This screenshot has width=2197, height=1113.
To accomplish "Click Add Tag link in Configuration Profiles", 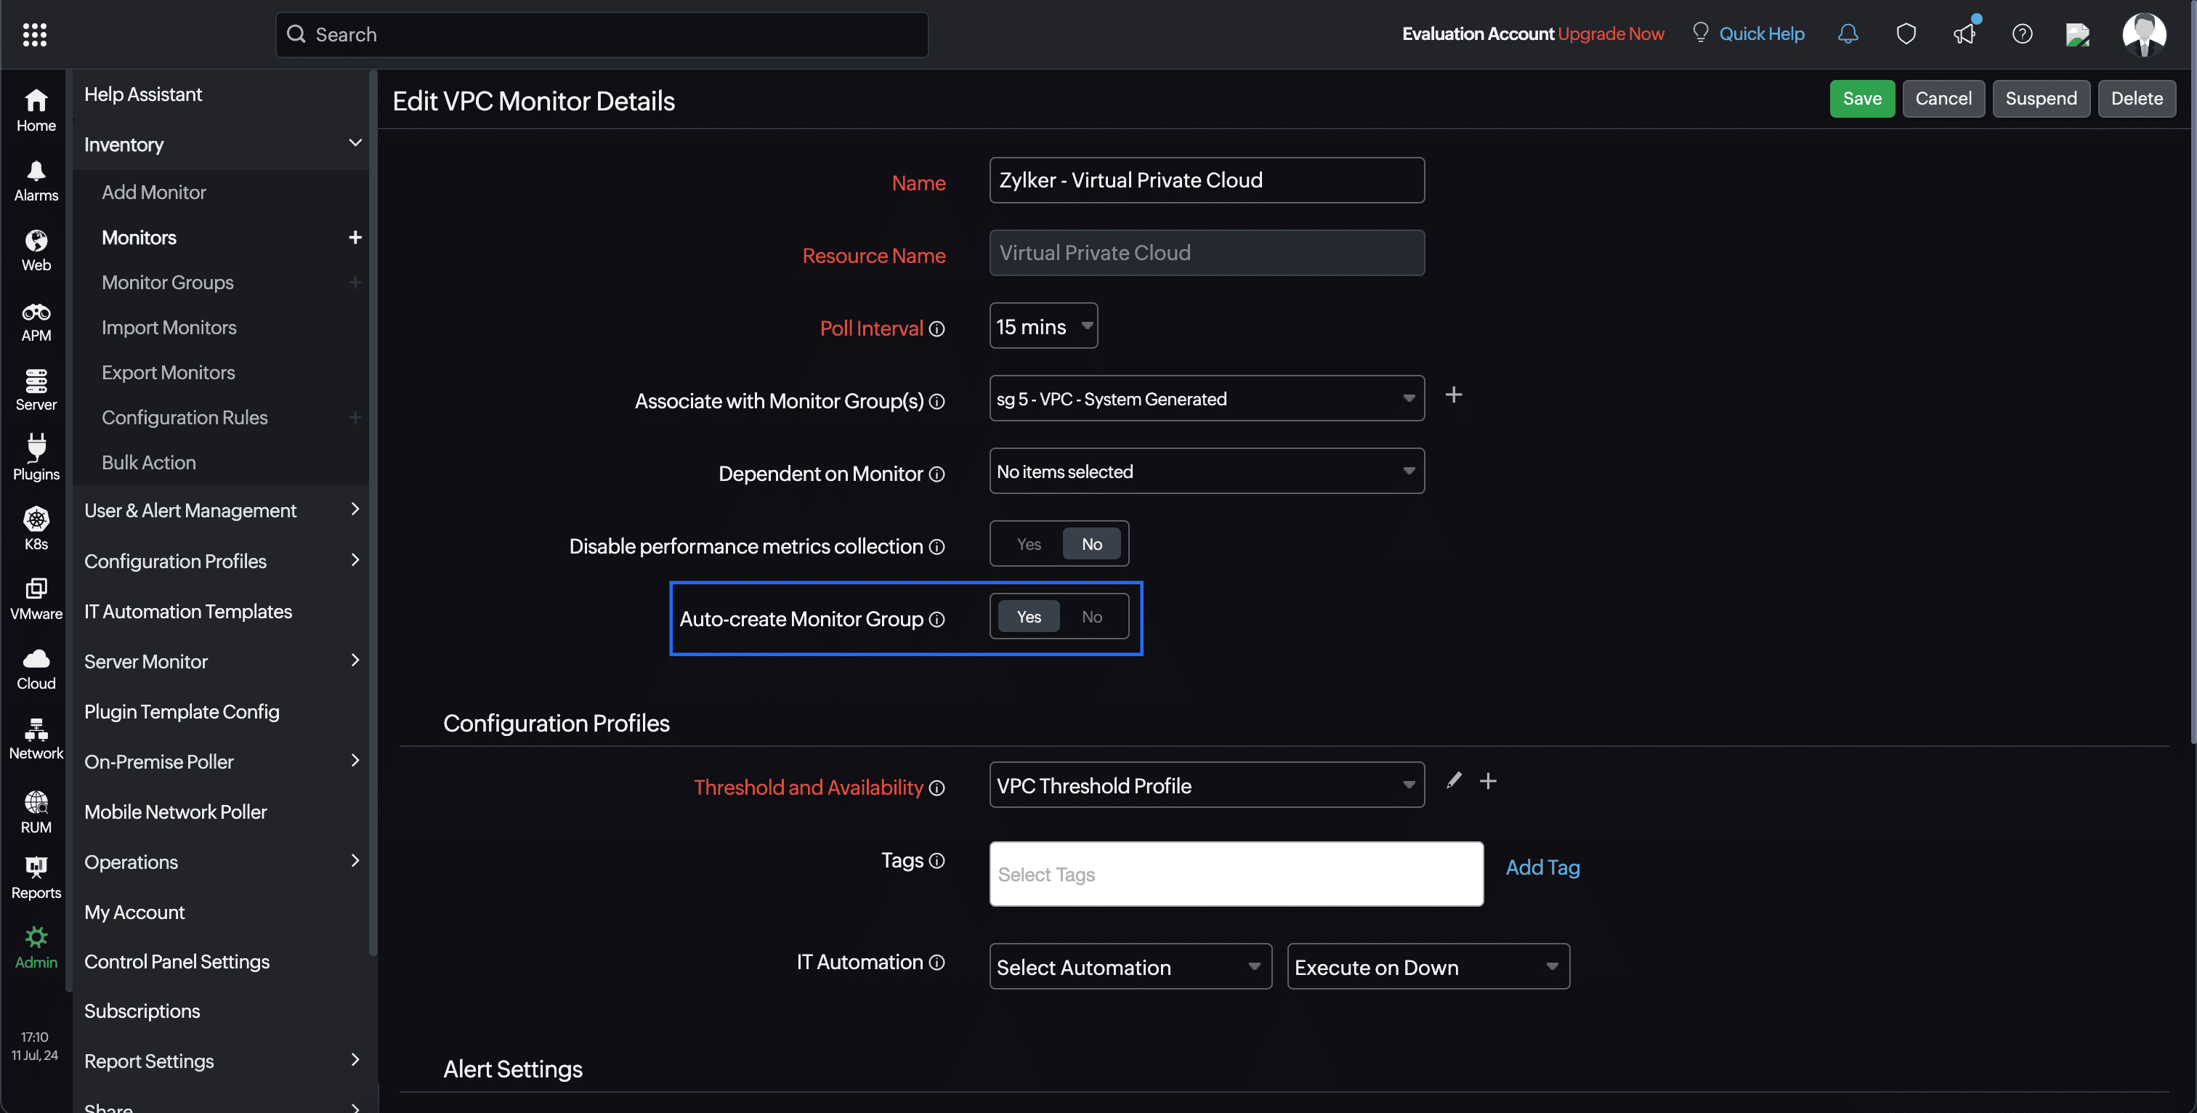I will pyautogui.click(x=1541, y=866).
